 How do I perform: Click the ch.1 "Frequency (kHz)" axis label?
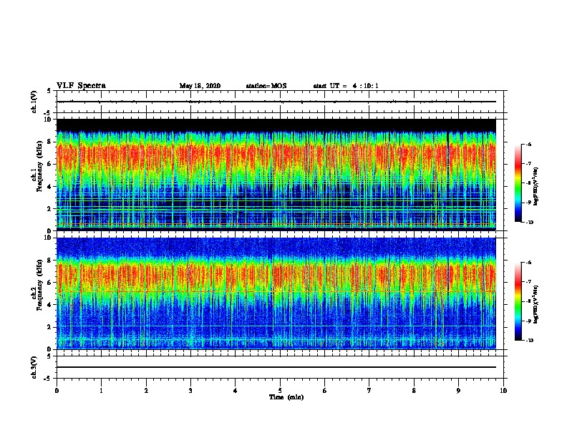pyautogui.click(x=39, y=167)
